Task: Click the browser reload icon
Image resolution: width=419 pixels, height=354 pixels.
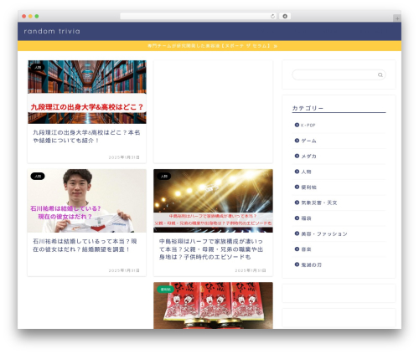Action: pos(272,17)
